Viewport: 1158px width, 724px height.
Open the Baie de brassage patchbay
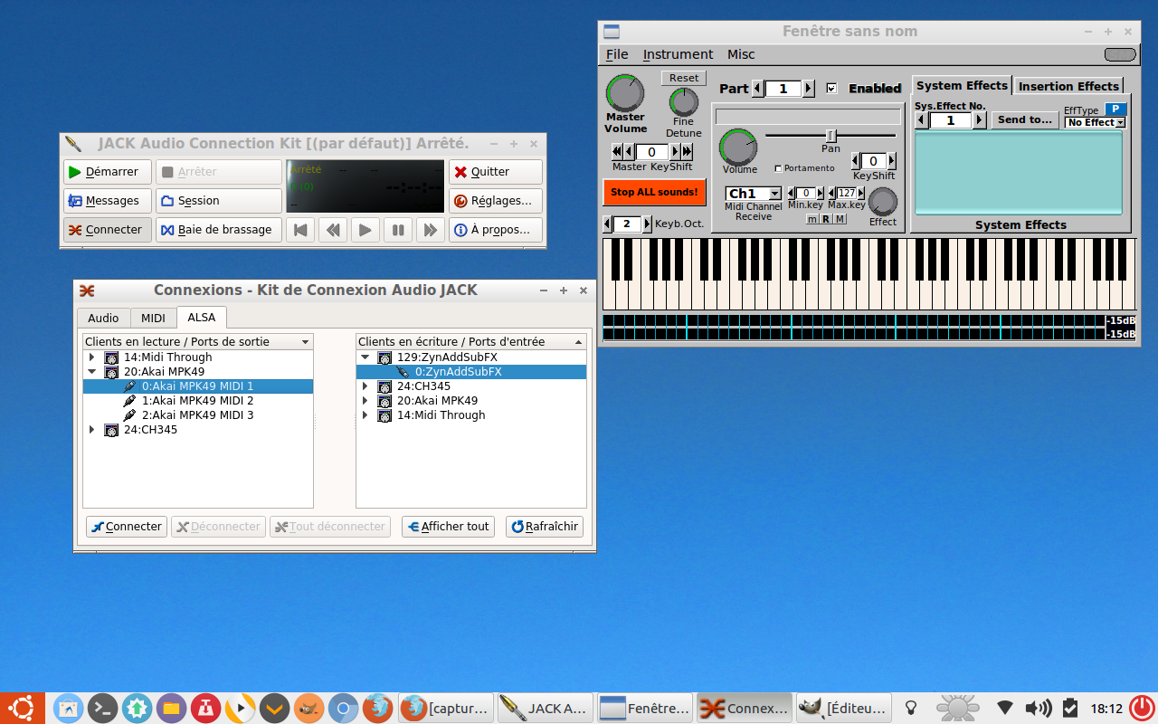coord(218,230)
